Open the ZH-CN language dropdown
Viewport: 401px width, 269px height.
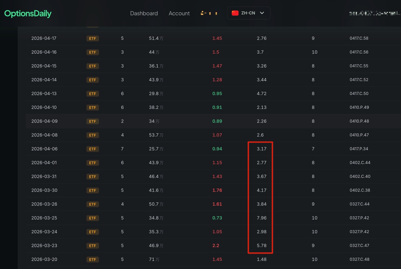[x=249, y=13]
